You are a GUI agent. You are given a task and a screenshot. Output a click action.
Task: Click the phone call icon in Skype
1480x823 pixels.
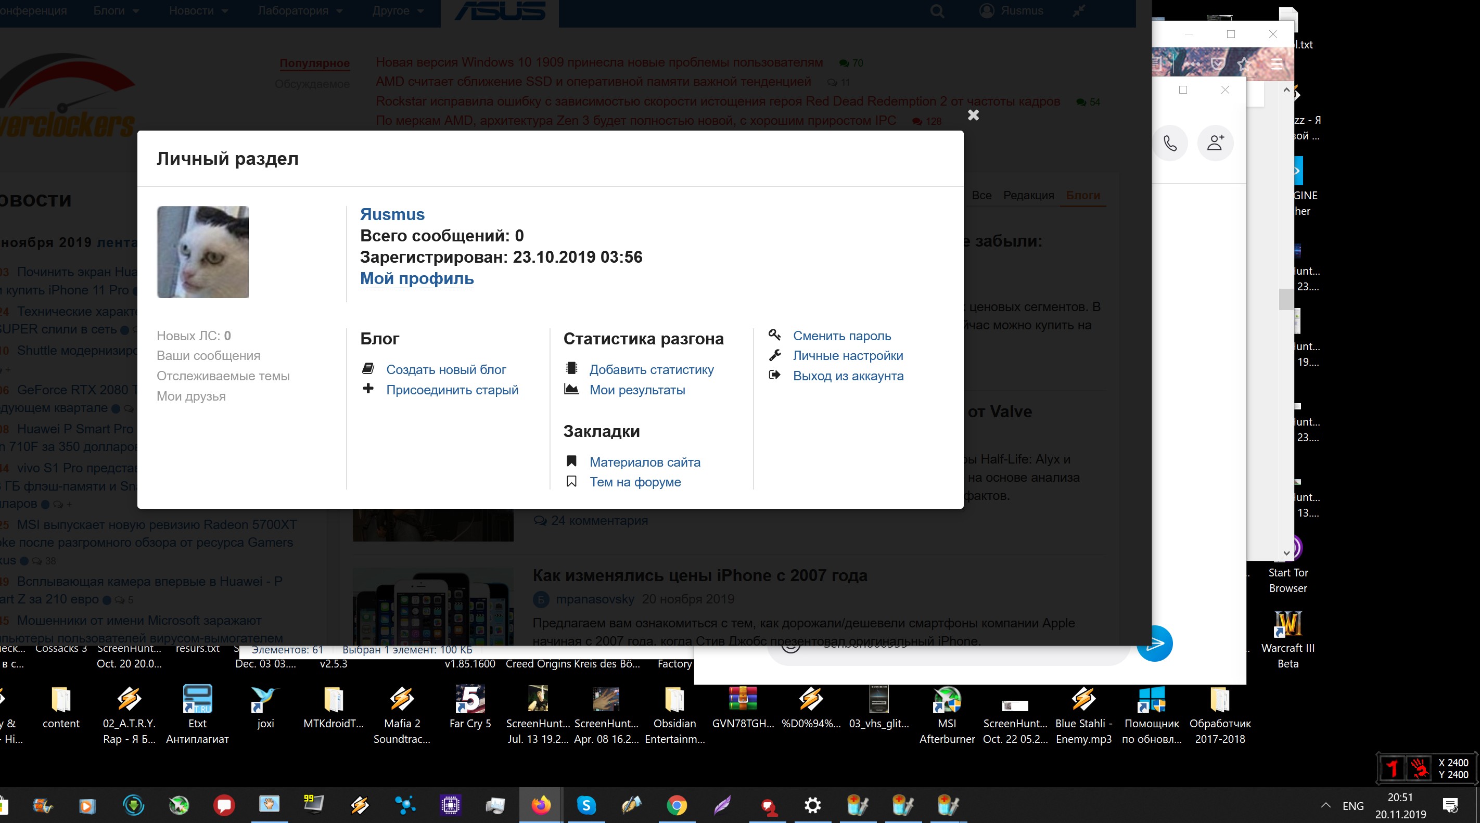coord(1170,143)
